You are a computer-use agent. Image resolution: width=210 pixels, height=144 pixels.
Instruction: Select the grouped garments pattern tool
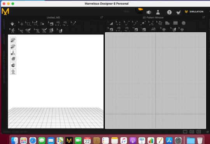coord(181,29)
